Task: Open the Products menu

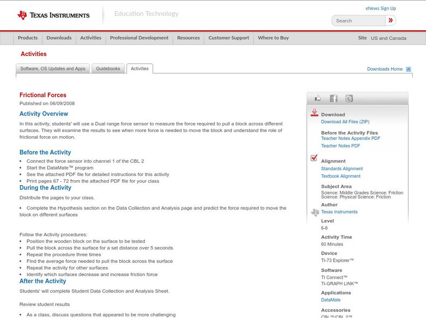Action: coord(28,38)
